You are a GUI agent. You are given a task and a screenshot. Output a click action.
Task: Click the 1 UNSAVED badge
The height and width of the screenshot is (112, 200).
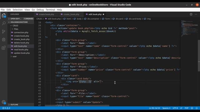[28, 19]
